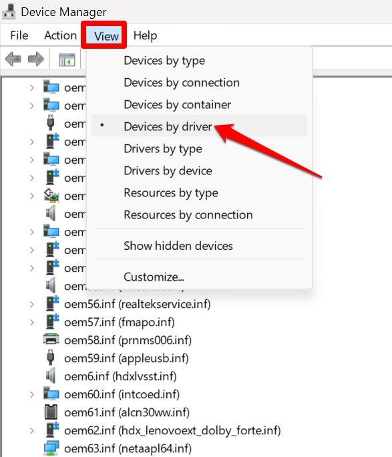
Task: Click the monitor icon of oem60.inf
Action: click(x=51, y=394)
